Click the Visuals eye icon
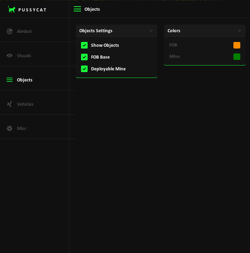This screenshot has height=253, width=250. (x=9, y=55)
